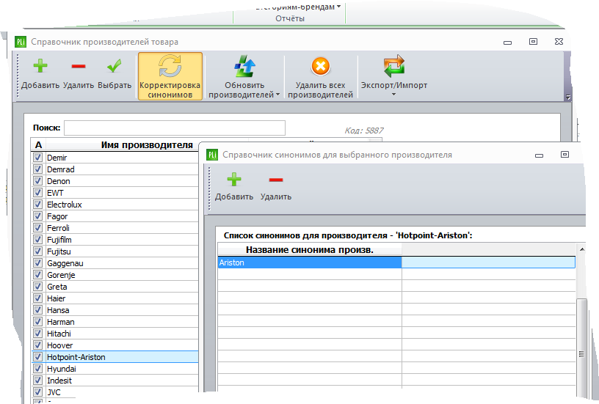
Task: Expand Обновить производителей dropdown arrow
Action: click(x=277, y=95)
